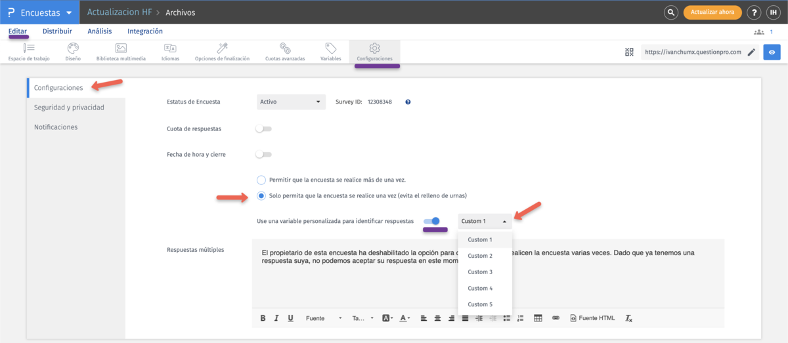Justify text in editor
The width and height of the screenshot is (788, 343).
(465, 318)
